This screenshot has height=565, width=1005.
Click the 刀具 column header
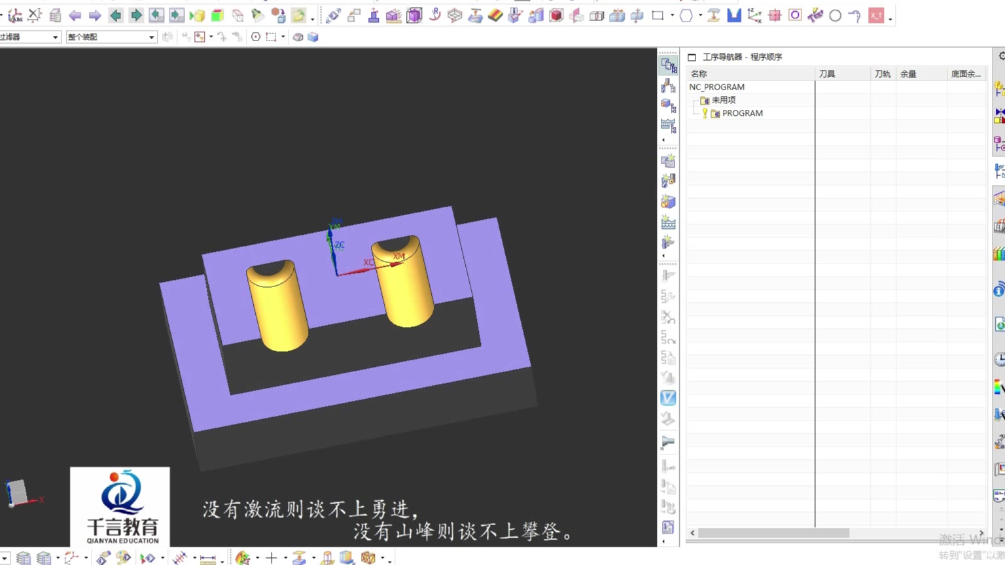[x=843, y=74]
